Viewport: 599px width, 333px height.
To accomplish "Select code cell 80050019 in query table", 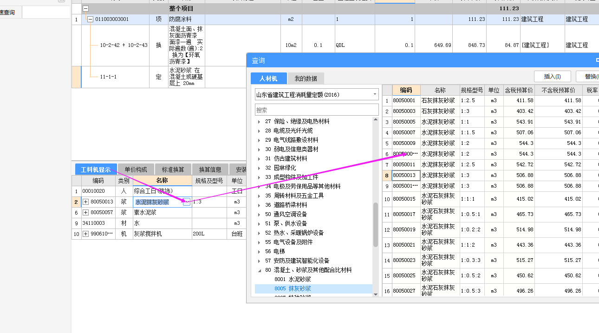I will (x=406, y=230).
